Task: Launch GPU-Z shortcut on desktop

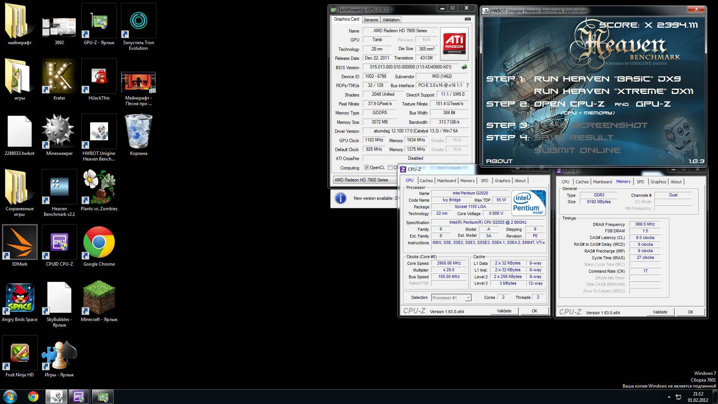Action: point(99,24)
